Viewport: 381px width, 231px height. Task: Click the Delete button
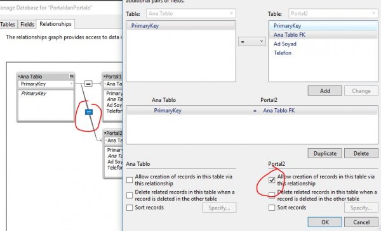(x=361, y=153)
